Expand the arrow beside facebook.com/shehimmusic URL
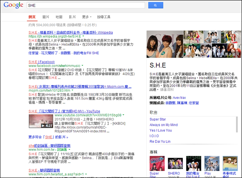The width and height of the screenshot is (242, 178). pyautogui.click(x=82, y=65)
